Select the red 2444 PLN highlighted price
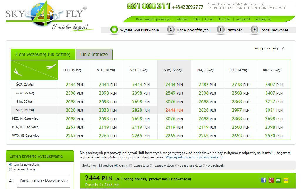The image size is (302, 189). (174, 110)
